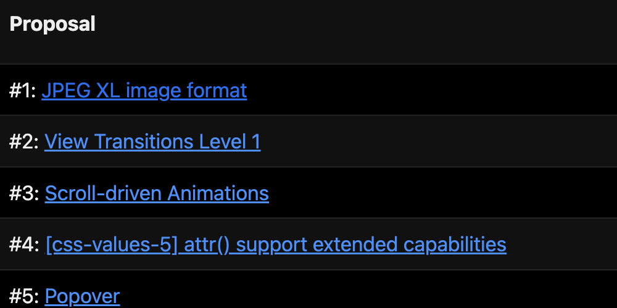Click the [css-values-5] prefix in link #4
The height and width of the screenshot is (308, 617).
[x=111, y=245]
